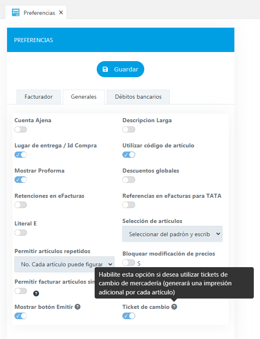Click help icon beside Ticket de cambio
Image resolution: width=260 pixels, height=339 pixels.
pyautogui.click(x=174, y=306)
